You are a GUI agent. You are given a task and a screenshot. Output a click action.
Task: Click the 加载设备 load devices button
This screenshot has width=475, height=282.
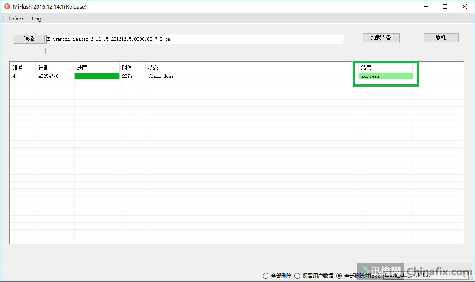(x=381, y=38)
